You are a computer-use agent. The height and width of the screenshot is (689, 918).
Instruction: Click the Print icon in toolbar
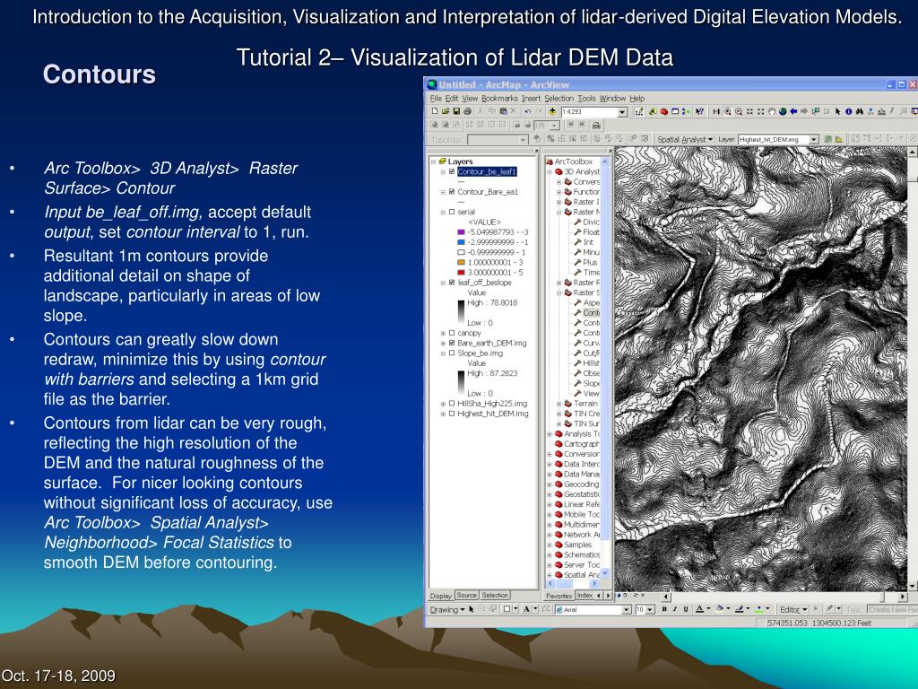click(x=466, y=111)
